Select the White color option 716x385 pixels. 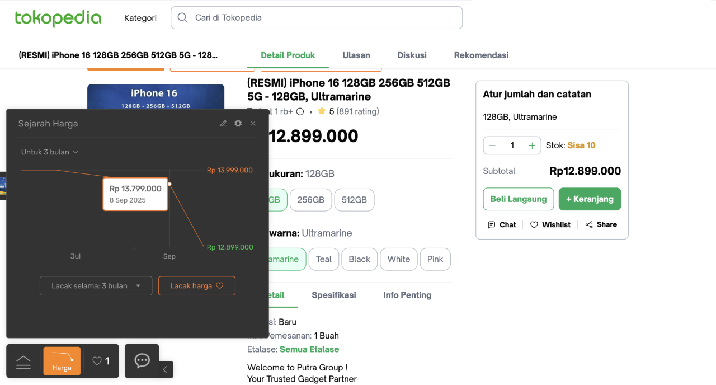tap(399, 259)
